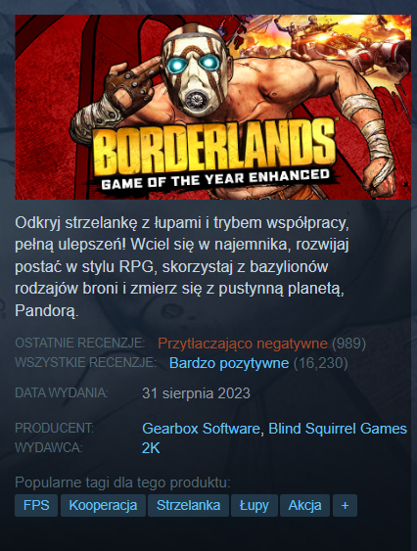Expand more tags with plus button
This screenshot has width=417, height=551.
(345, 505)
